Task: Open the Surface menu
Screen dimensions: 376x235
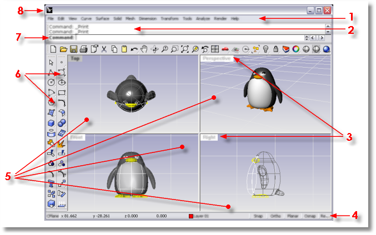Action: coord(103,19)
